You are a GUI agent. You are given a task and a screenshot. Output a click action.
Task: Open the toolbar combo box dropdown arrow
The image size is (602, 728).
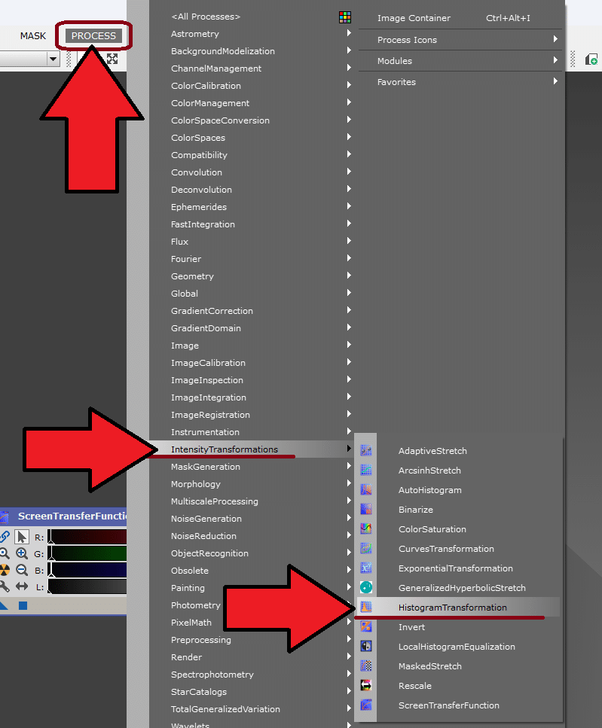53,59
